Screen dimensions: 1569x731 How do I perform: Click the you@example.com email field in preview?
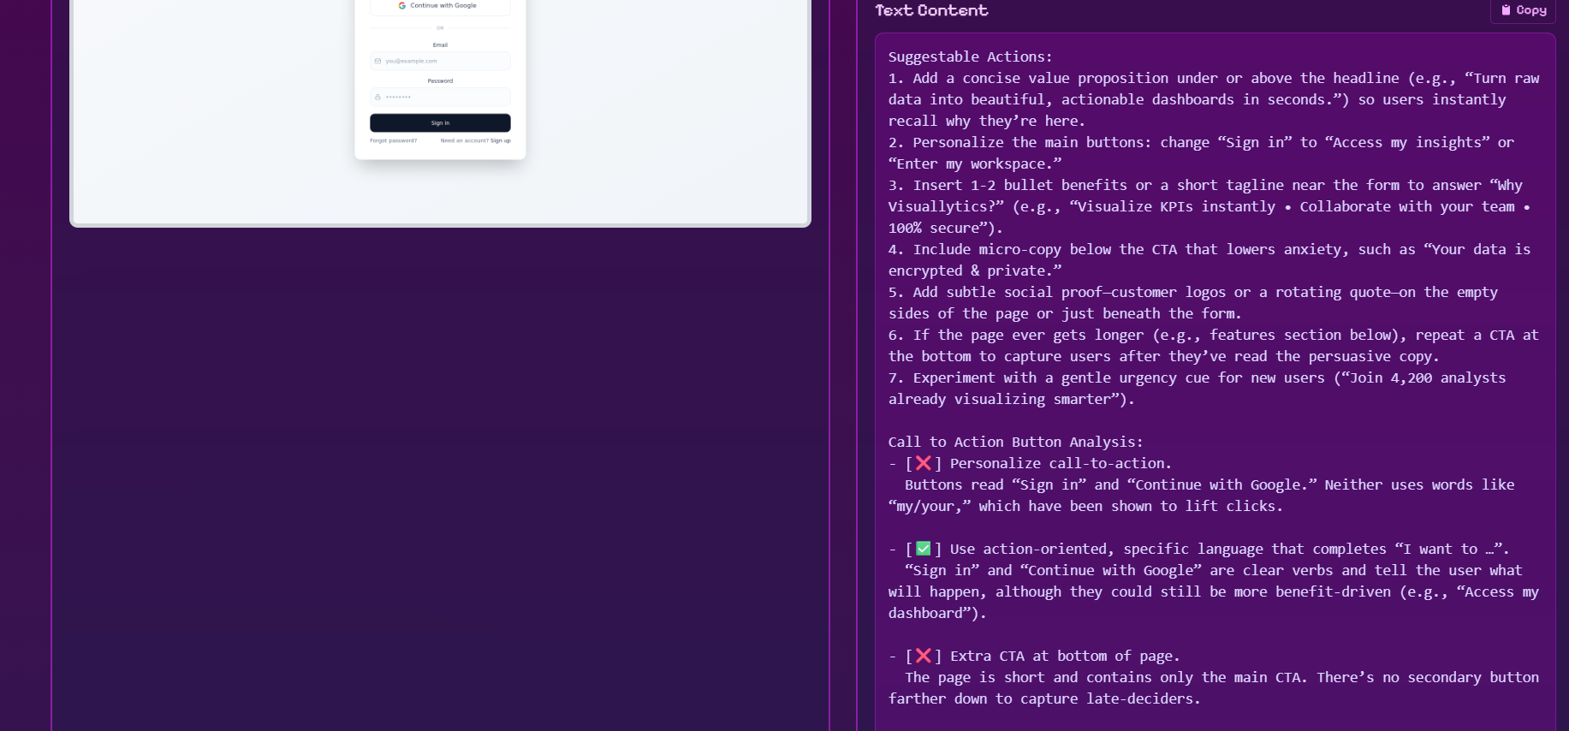pyautogui.click(x=440, y=61)
